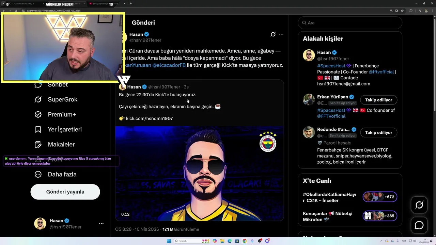Open the @elcazadorFB mention link
The image size is (436, 245).
(169, 65)
